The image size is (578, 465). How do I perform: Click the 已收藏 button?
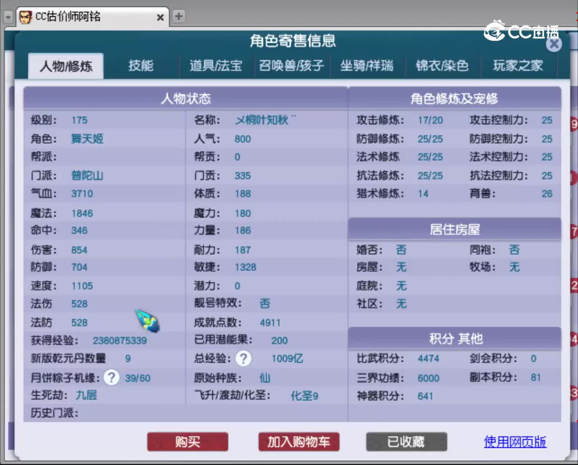coord(406,442)
